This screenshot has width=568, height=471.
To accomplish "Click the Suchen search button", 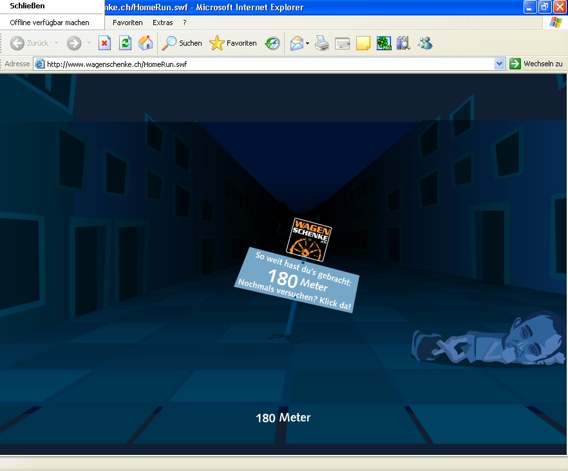I will point(182,43).
